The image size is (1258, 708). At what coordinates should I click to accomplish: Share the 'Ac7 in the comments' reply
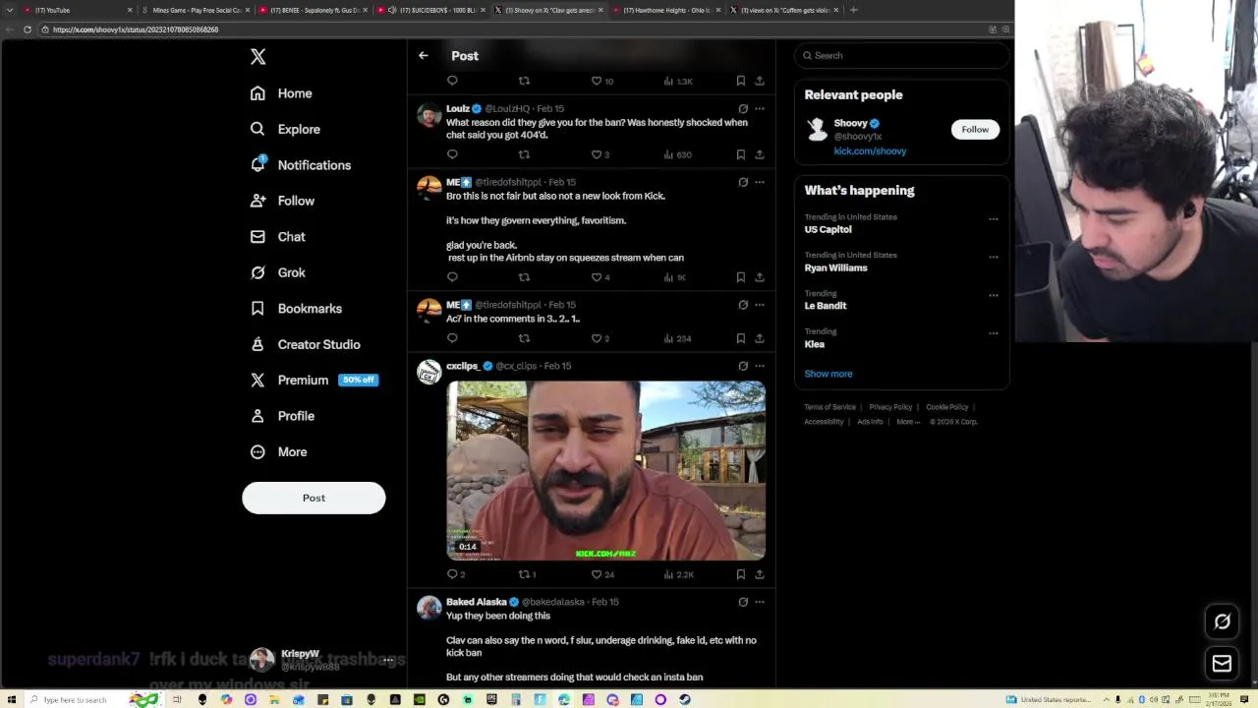759,338
